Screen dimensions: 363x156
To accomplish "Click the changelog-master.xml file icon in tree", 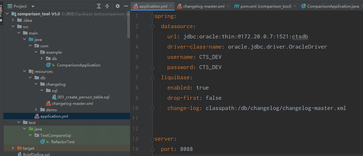I will point(48,104).
